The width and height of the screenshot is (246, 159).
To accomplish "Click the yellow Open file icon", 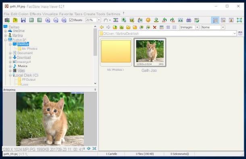I will [15, 20].
